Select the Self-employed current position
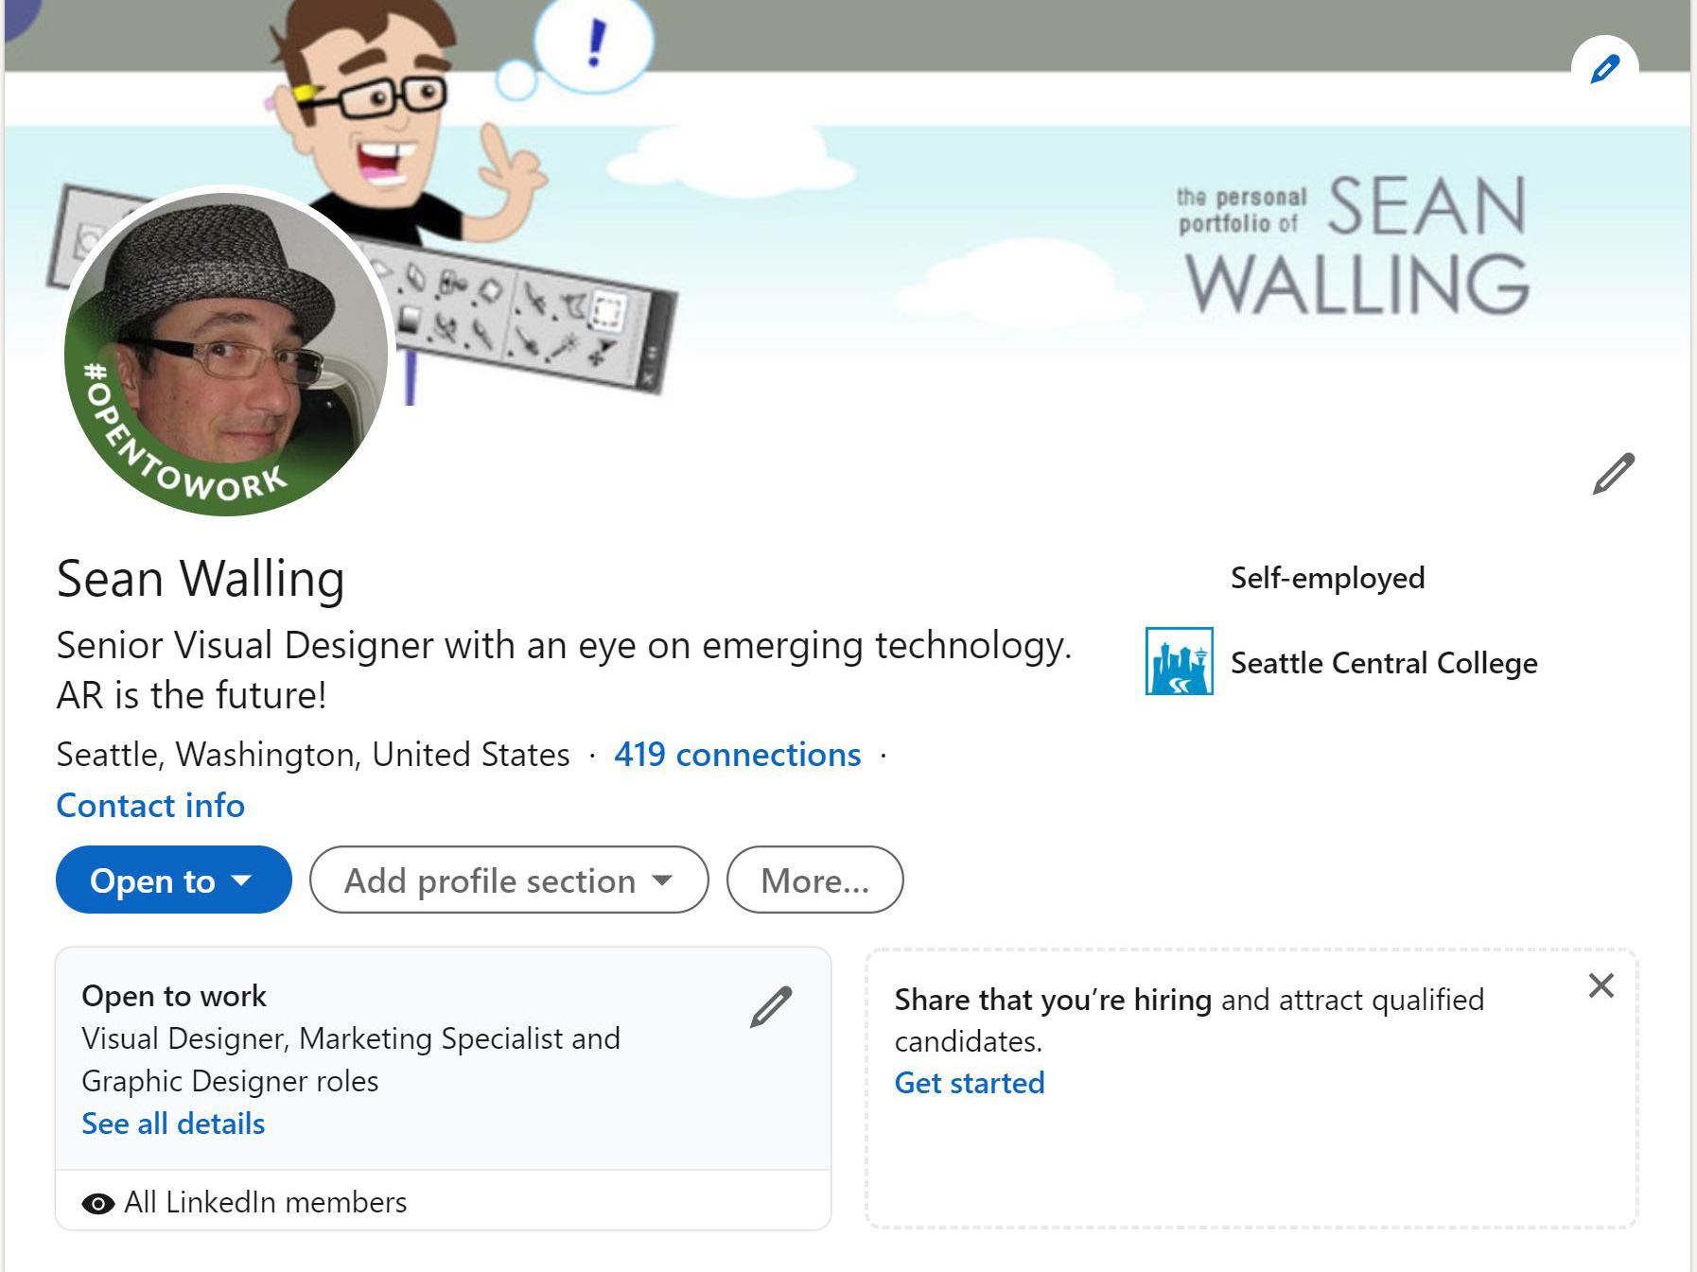Image resolution: width=1697 pixels, height=1272 pixels. tap(1327, 578)
